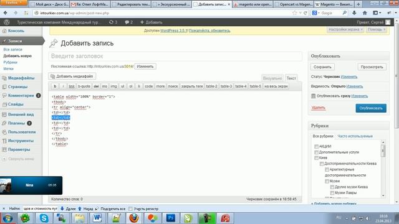Click Изменить button next to permalink
This screenshot has width=399, height=224.
(x=145, y=67)
